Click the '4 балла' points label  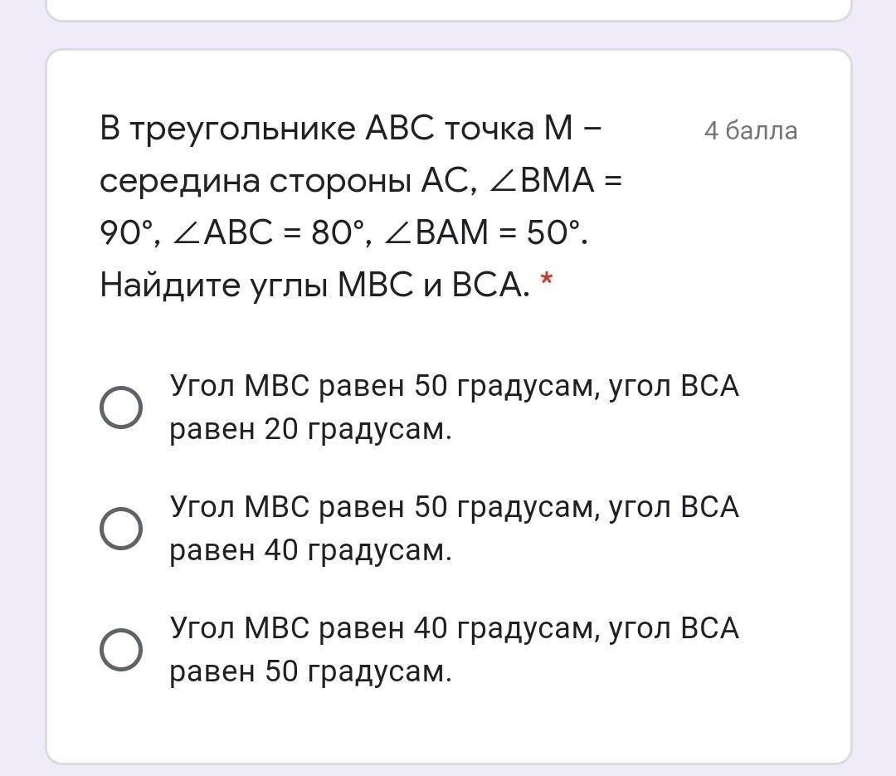pyautogui.click(x=750, y=131)
